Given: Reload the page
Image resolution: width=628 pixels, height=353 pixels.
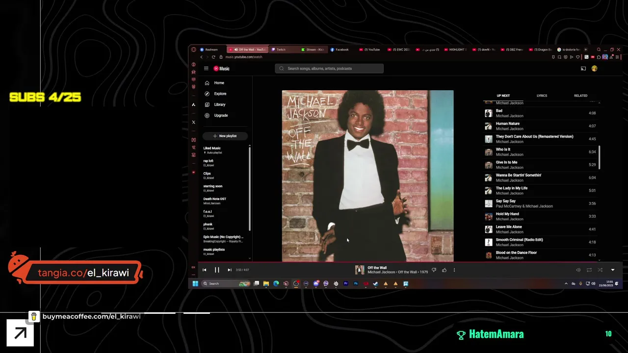Looking at the screenshot, I should 213,57.
